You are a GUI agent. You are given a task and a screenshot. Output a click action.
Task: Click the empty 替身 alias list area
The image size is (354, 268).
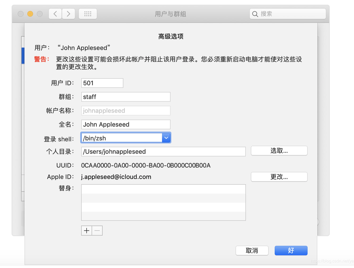tap(163, 202)
